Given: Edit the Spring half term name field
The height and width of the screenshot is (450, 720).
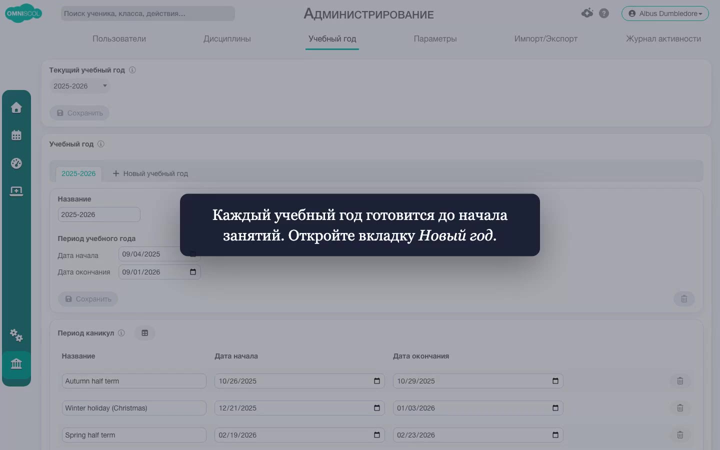Looking at the screenshot, I should coord(134,435).
